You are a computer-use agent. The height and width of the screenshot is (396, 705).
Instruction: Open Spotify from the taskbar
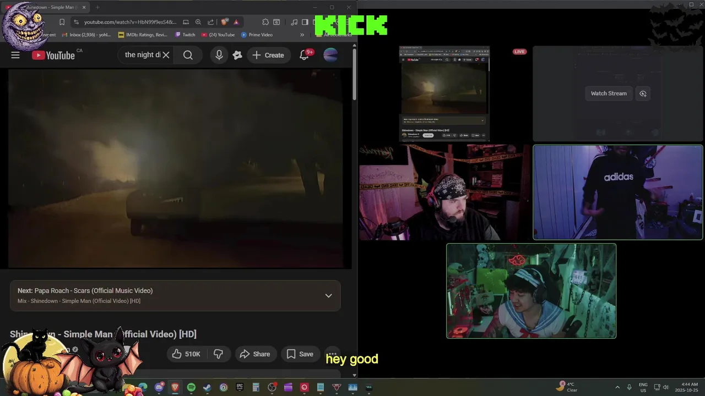coord(191,387)
